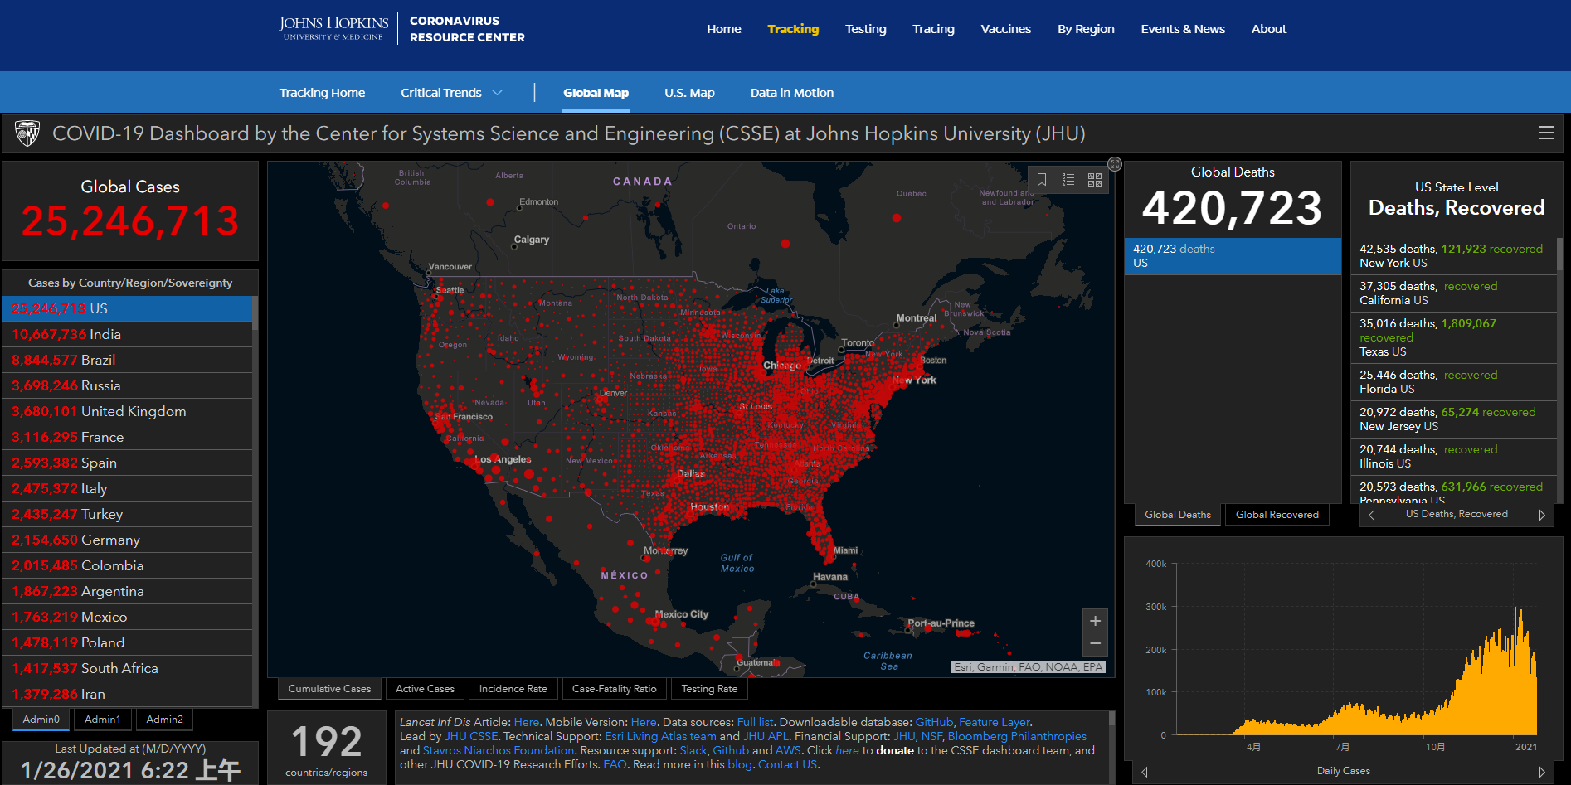Viewport: 1571px width, 785px height.
Task: Open the Data in Motion tab
Action: (x=792, y=93)
